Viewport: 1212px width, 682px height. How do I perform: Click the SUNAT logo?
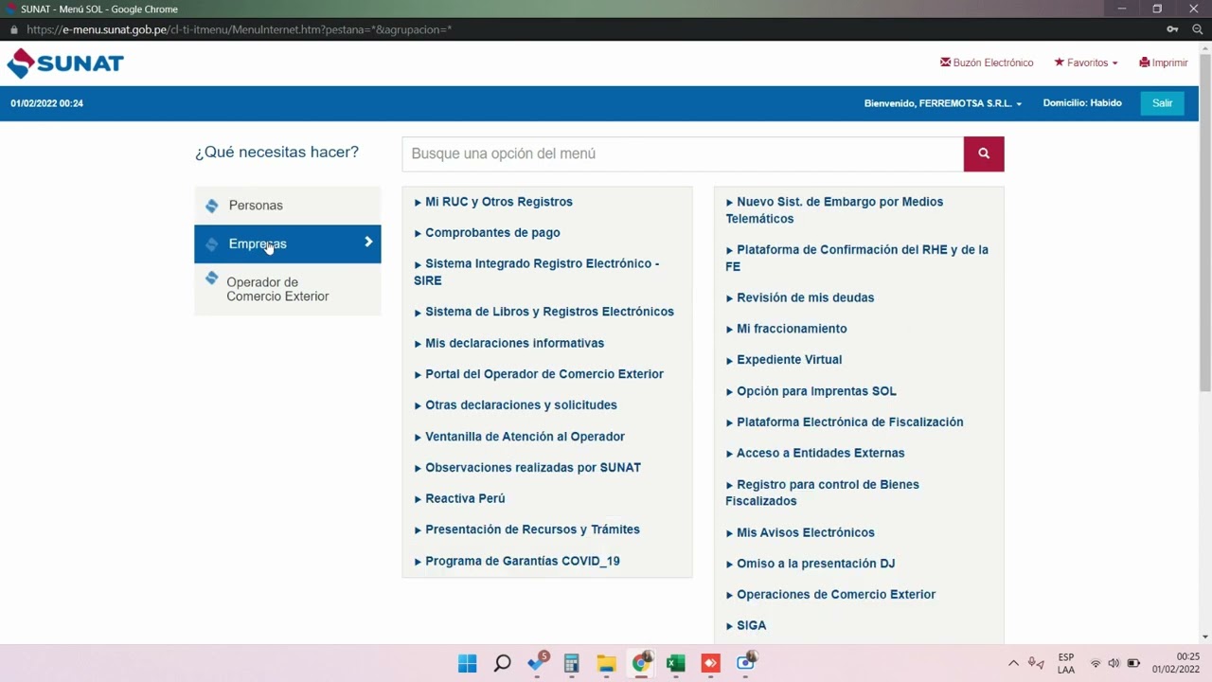pos(65,63)
